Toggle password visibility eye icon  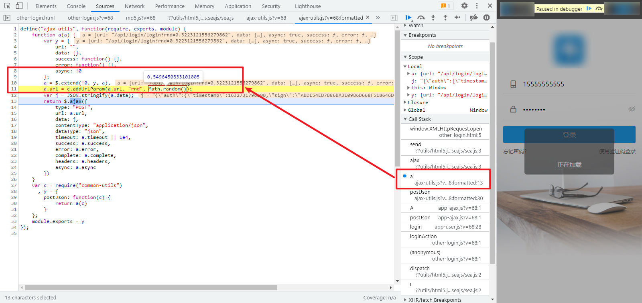(632, 109)
